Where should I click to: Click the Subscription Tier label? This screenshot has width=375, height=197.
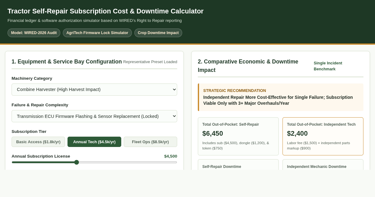[29, 131]
